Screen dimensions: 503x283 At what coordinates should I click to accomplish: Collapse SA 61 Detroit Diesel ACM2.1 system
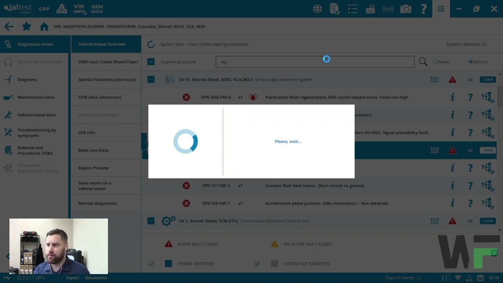(151, 79)
